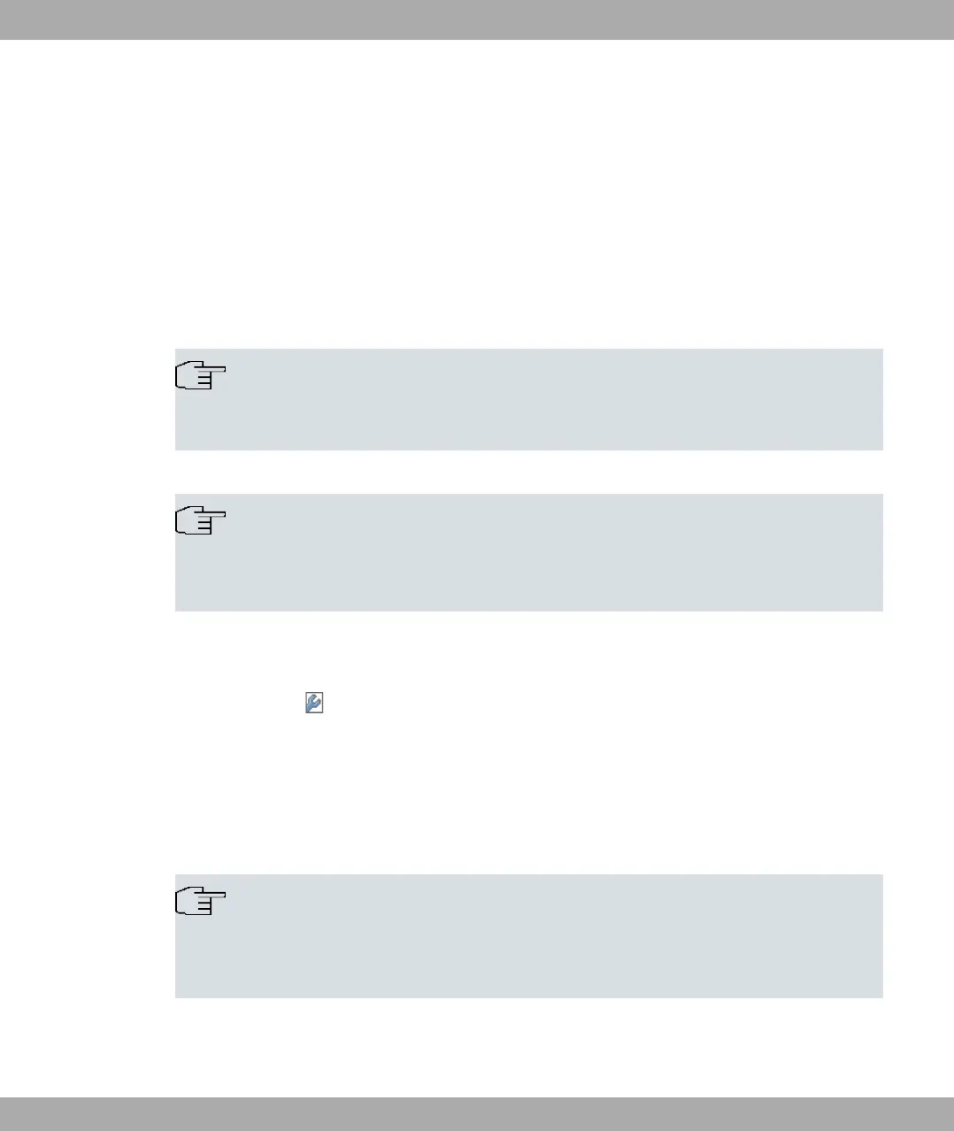The height and width of the screenshot is (1131, 954).
Task: Click the dark gray header bar at top
Action: coord(477,19)
